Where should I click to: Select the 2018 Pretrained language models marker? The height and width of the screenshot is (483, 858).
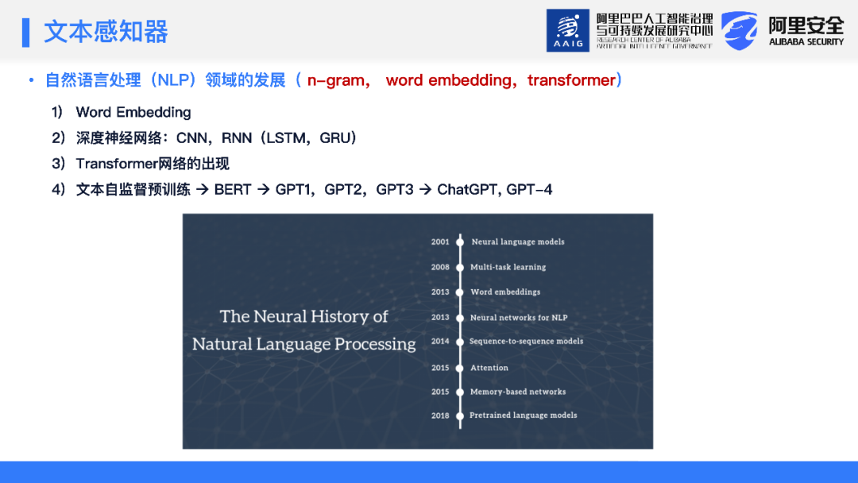point(460,415)
